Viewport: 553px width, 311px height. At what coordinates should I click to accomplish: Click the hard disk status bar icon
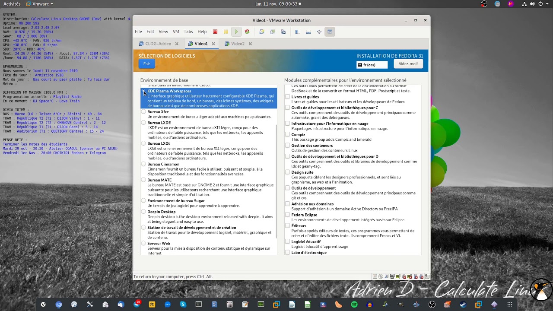(x=375, y=276)
